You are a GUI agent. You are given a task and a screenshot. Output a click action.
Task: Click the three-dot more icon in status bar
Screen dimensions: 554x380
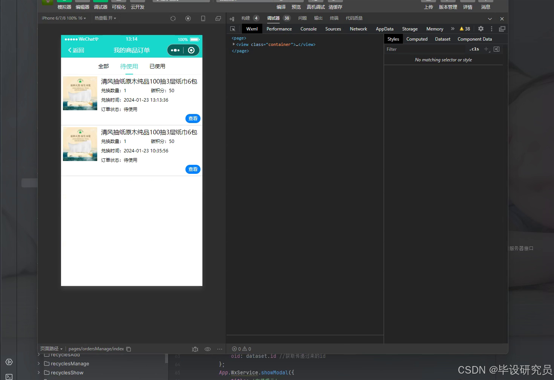[x=220, y=349]
